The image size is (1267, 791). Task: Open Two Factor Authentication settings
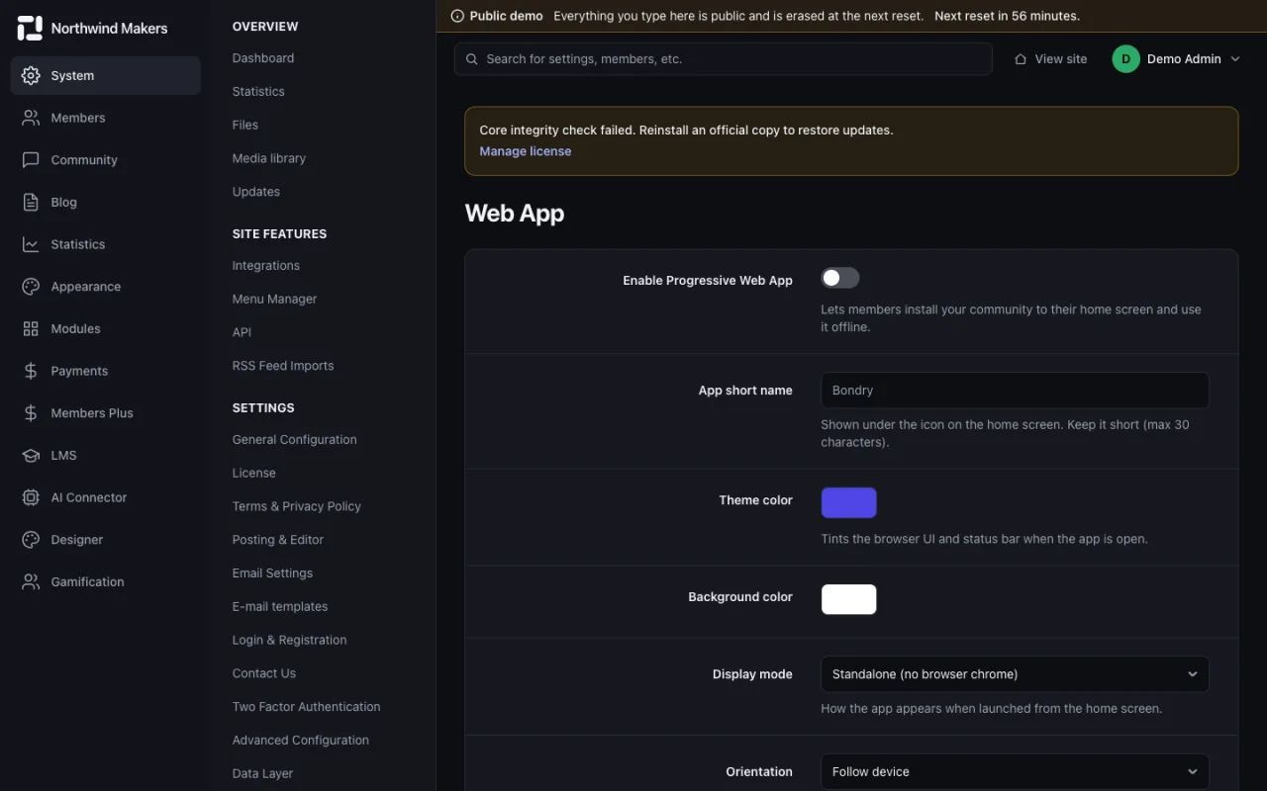point(307,707)
